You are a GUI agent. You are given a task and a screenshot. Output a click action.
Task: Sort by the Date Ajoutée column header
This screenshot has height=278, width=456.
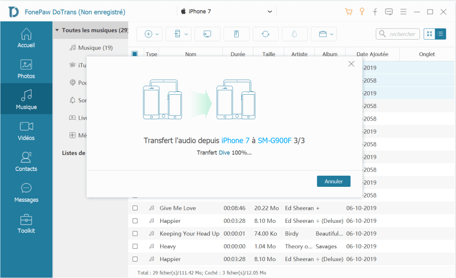coord(372,54)
